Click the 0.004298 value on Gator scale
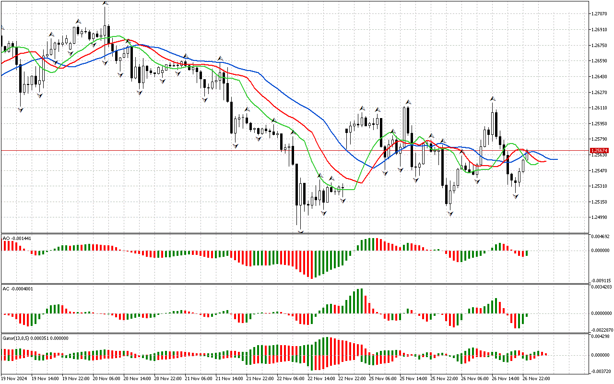614x384 pixels. [x=600, y=336]
